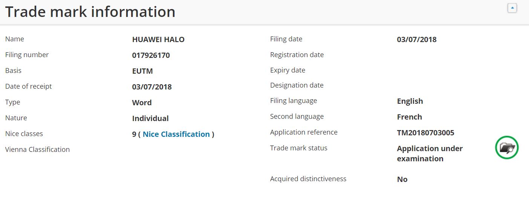Select the HUAWEI HALO name value
Image resolution: width=529 pixels, height=200 pixels.
158,39
